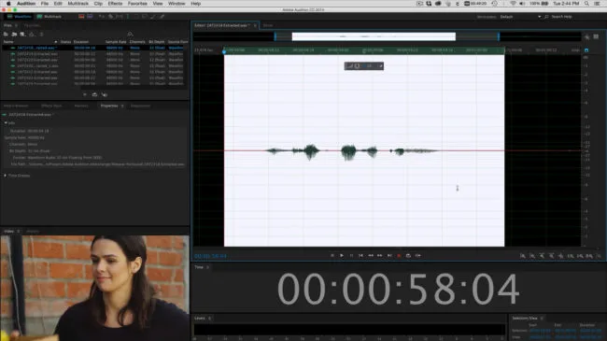
Task: Toggle Loop Playback below file list
Action: click(94, 94)
